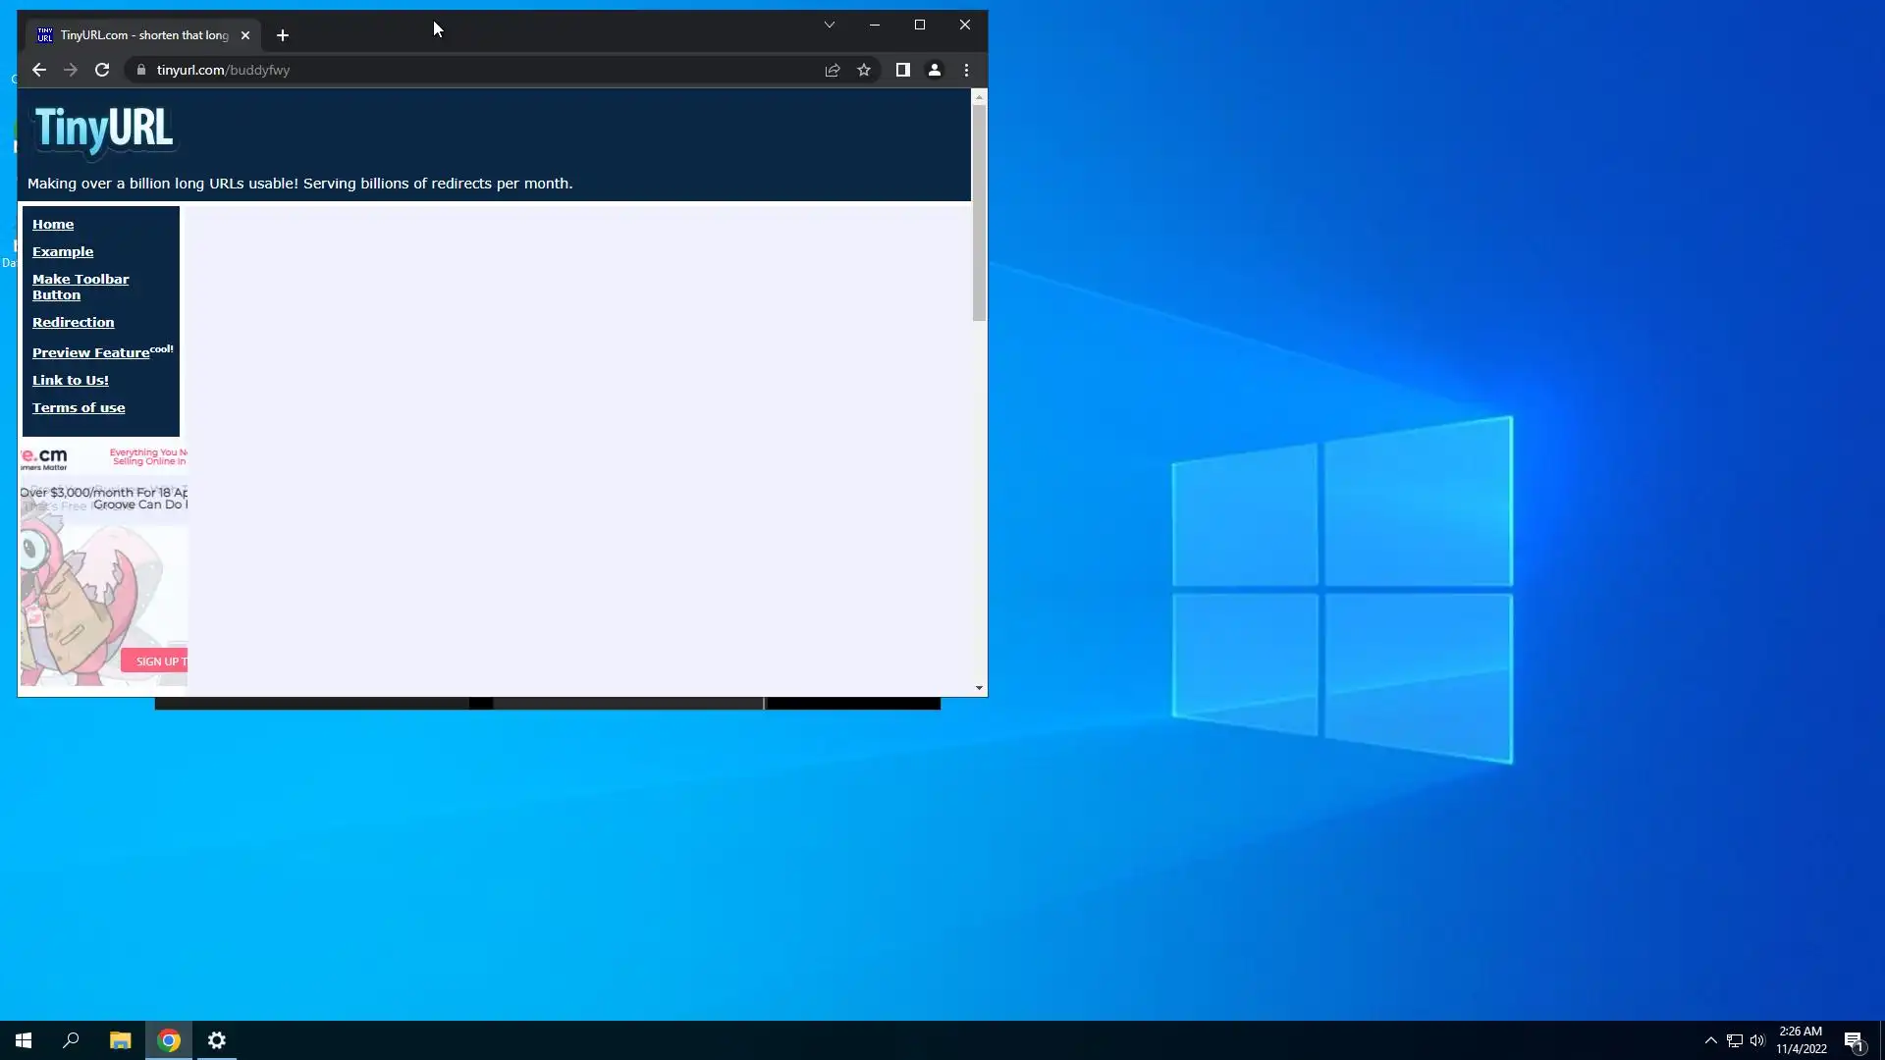Expand the tab search chevron
1885x1060 pixels.
[x=830, y=25]
